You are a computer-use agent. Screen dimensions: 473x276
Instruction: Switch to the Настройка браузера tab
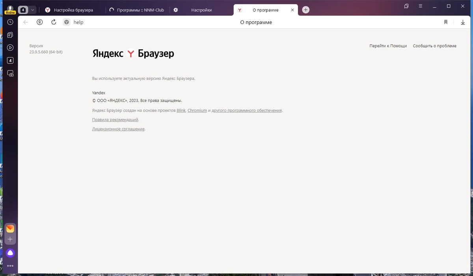[x=73, y=10]
